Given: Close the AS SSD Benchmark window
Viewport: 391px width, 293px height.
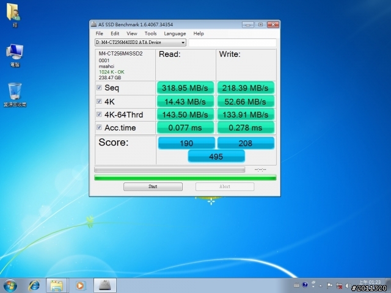Looking at the screenshot, I should tap(273, 24).
